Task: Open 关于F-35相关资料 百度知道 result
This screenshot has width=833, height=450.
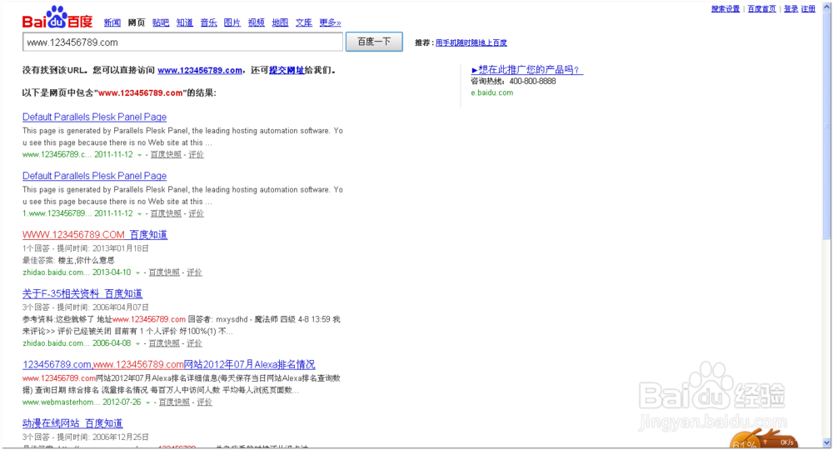Action: pos(82,294)
